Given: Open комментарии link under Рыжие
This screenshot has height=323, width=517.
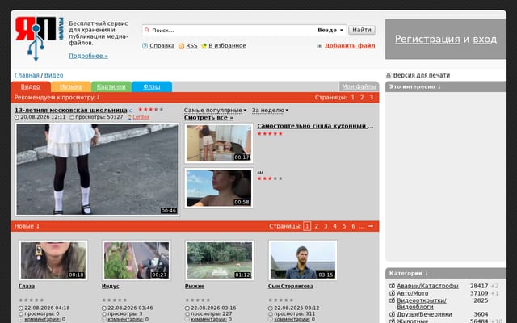Looking at the screenshot, I should click(208, 320).
